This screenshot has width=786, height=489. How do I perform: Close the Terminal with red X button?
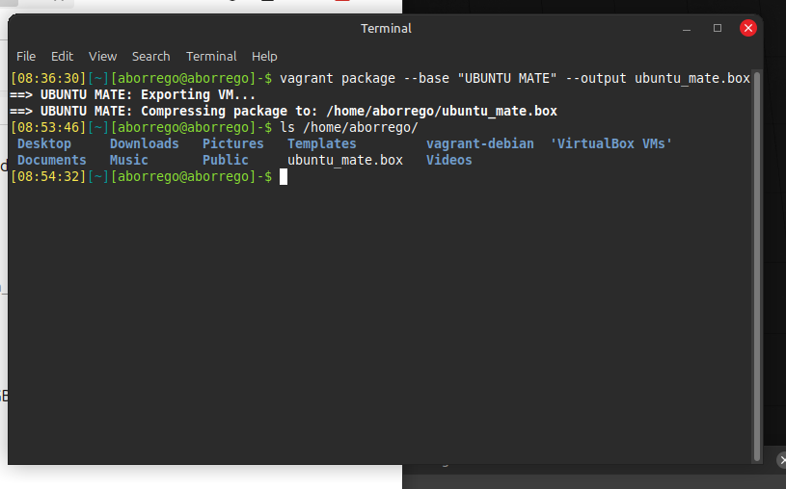tap(748, 29)
